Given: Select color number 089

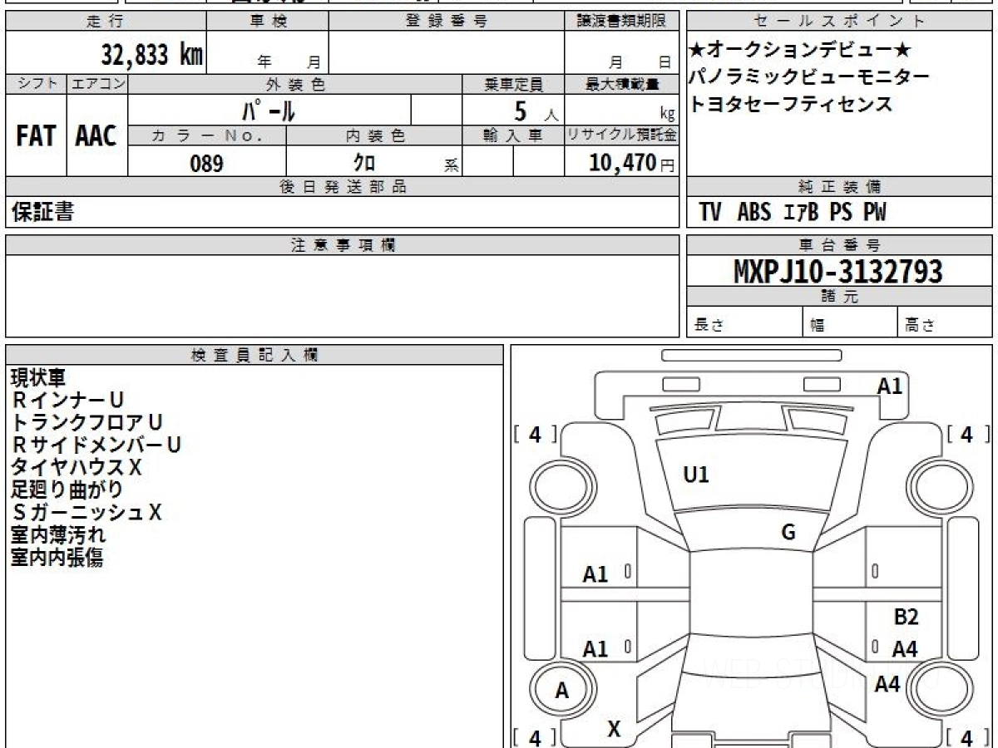Looking at the screenshot, I should [206, 164].
